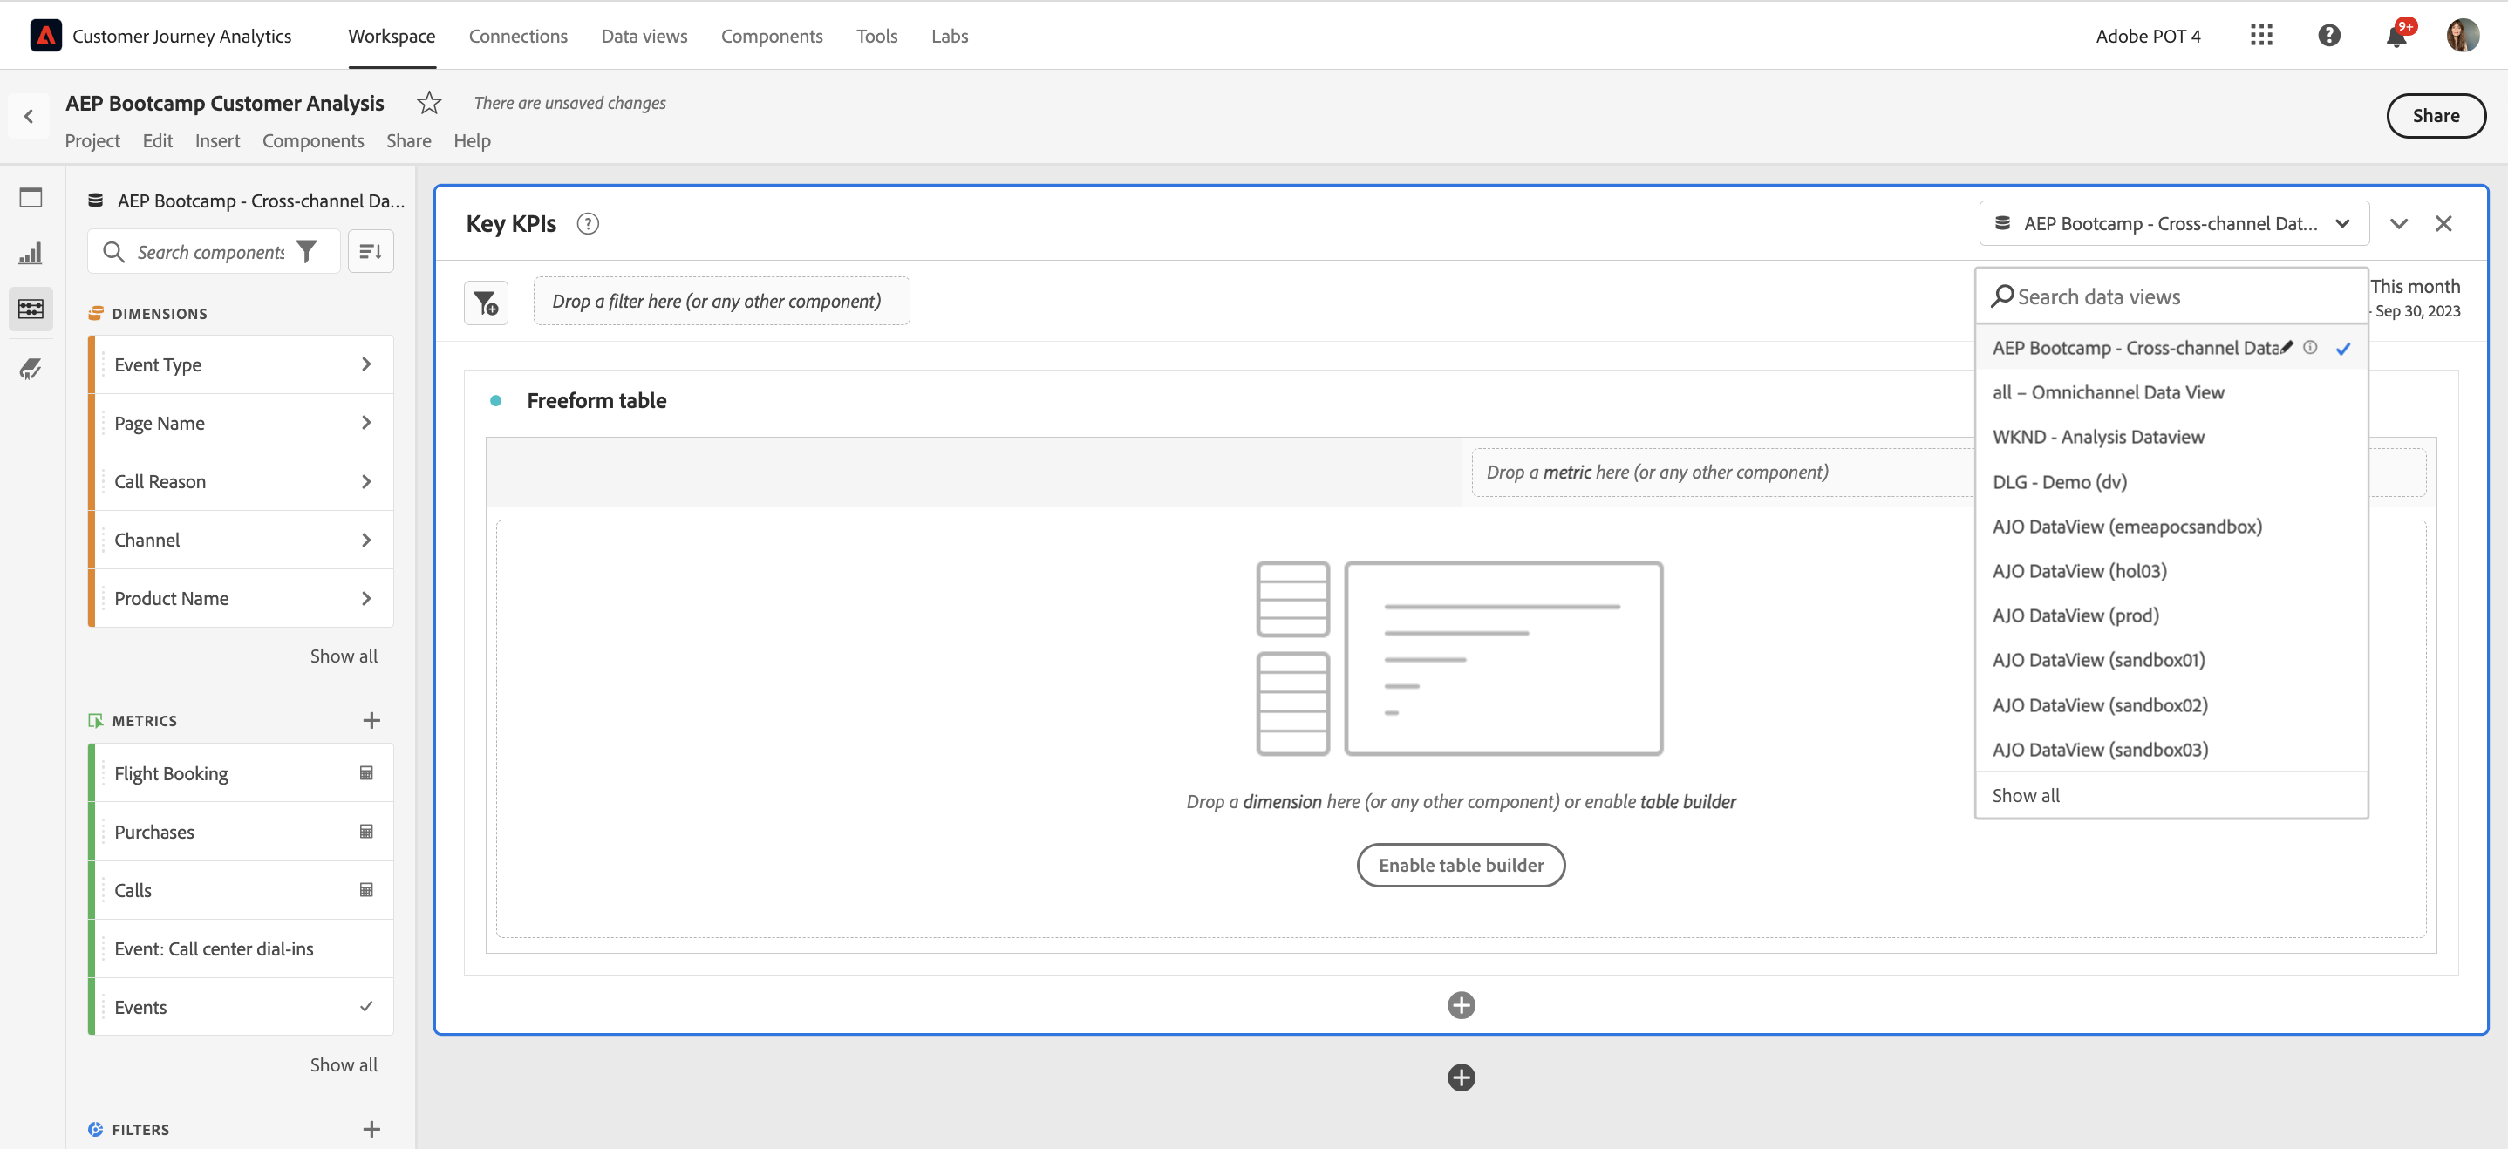2508x1149 pixels.
Task: Click the Freeform table teal dot indicator
Action: point(495,401)
